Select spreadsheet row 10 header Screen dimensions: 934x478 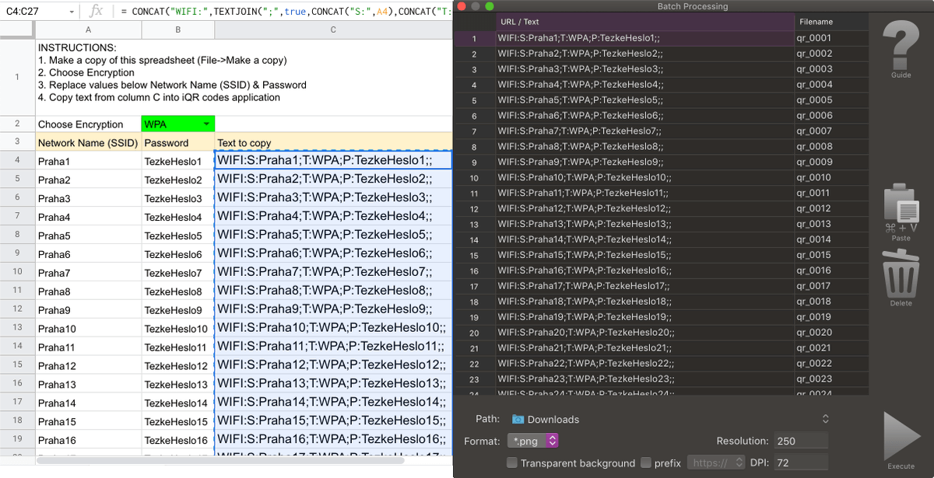[x=17, y=272]
